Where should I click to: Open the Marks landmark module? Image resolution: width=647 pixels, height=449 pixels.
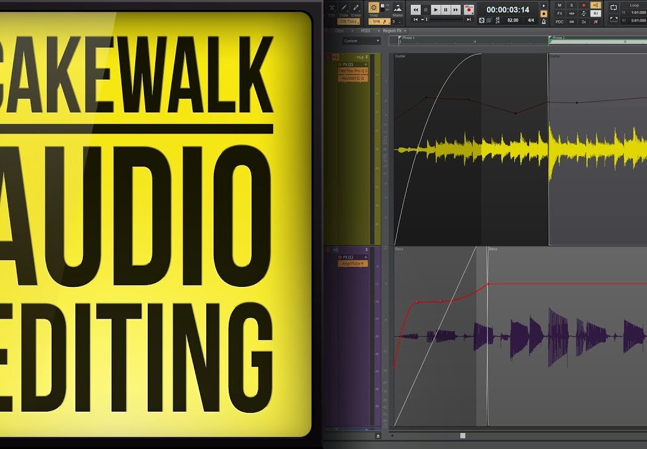(x=398, y=8)
